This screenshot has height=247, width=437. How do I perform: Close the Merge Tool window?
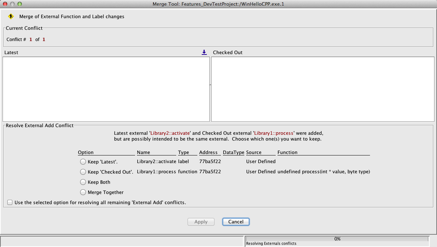pos(5,4)
